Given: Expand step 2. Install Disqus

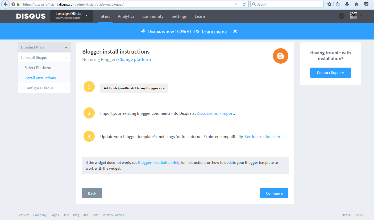Looking at the screenshot, I should point(44,58).
